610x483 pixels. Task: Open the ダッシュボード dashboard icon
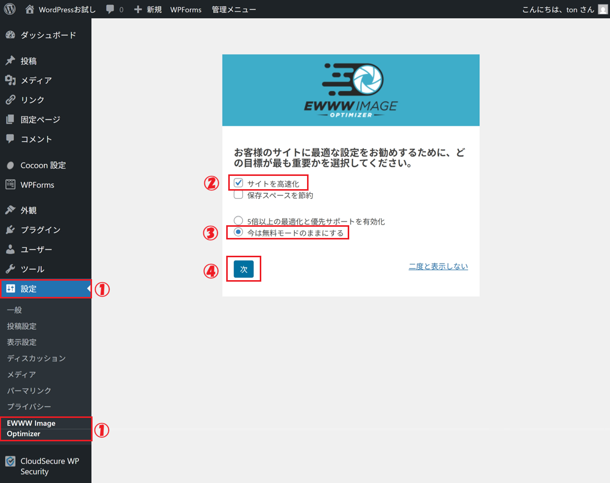10,35
